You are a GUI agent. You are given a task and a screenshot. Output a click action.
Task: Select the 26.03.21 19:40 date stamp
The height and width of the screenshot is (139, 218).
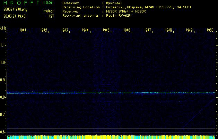[17, 16]
